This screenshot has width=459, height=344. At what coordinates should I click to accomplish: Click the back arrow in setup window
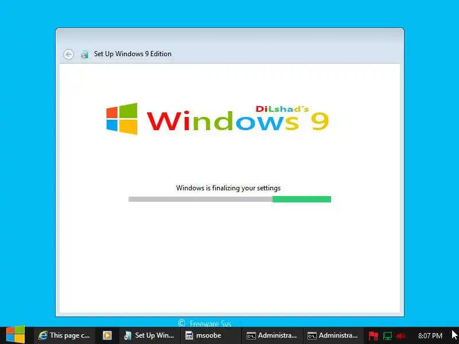[68, 54]
